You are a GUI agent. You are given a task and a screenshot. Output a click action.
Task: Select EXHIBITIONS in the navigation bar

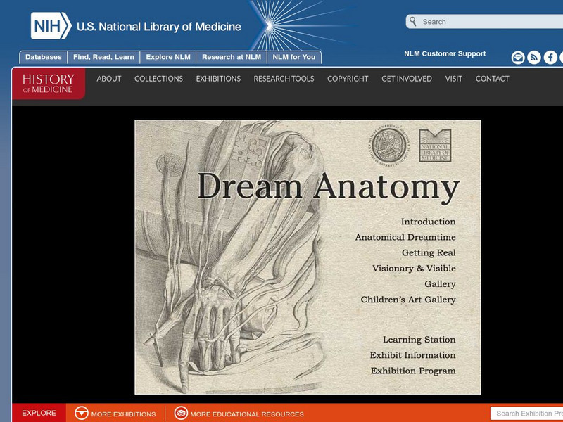pyautogui.click(x=218, y=79)
